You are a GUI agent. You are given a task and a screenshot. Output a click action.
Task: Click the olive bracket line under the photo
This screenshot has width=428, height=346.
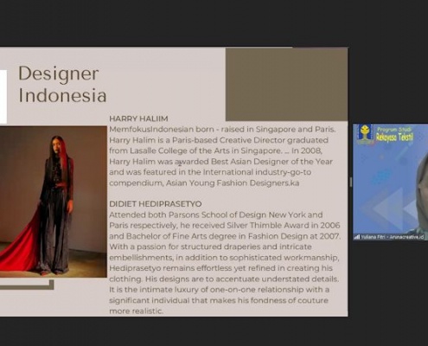(x=27, y=285)
